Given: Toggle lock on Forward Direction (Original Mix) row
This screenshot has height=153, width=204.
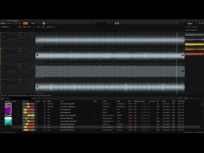Looking at the screenshot, I should (x=45, y=121).
